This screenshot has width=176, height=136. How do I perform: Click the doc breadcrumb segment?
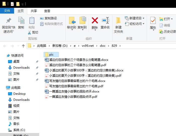point(103,46)
